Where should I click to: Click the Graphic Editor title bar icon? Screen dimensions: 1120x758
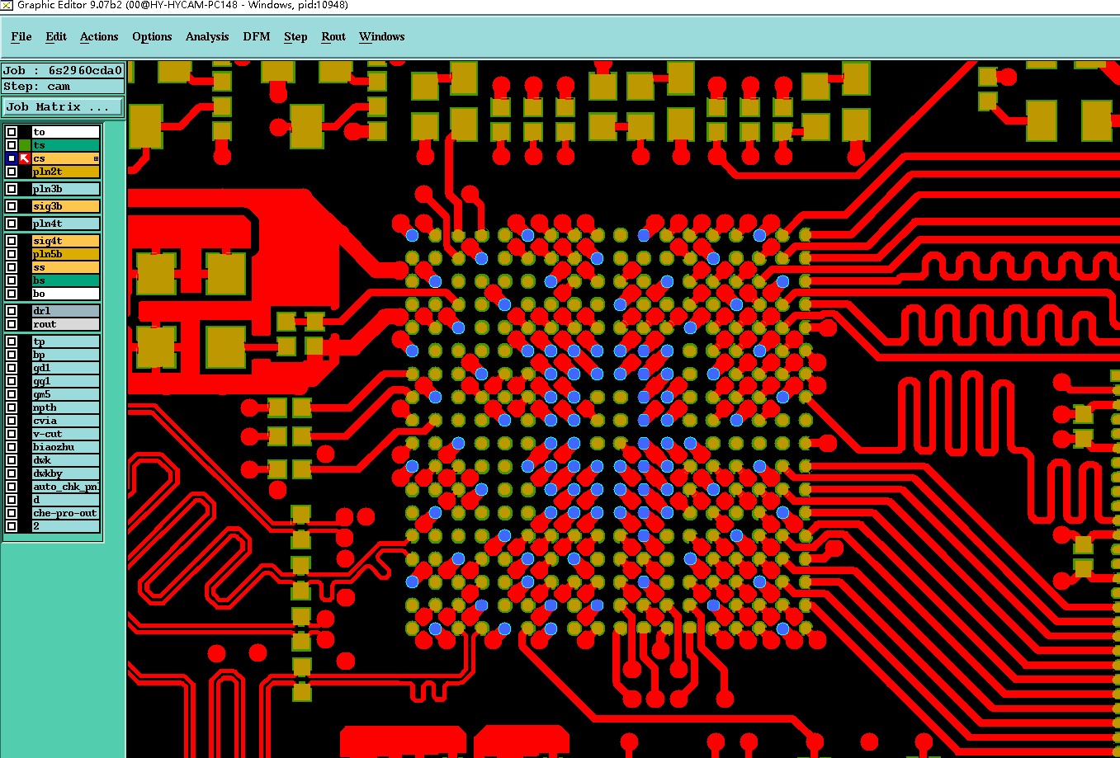point(7,5)
